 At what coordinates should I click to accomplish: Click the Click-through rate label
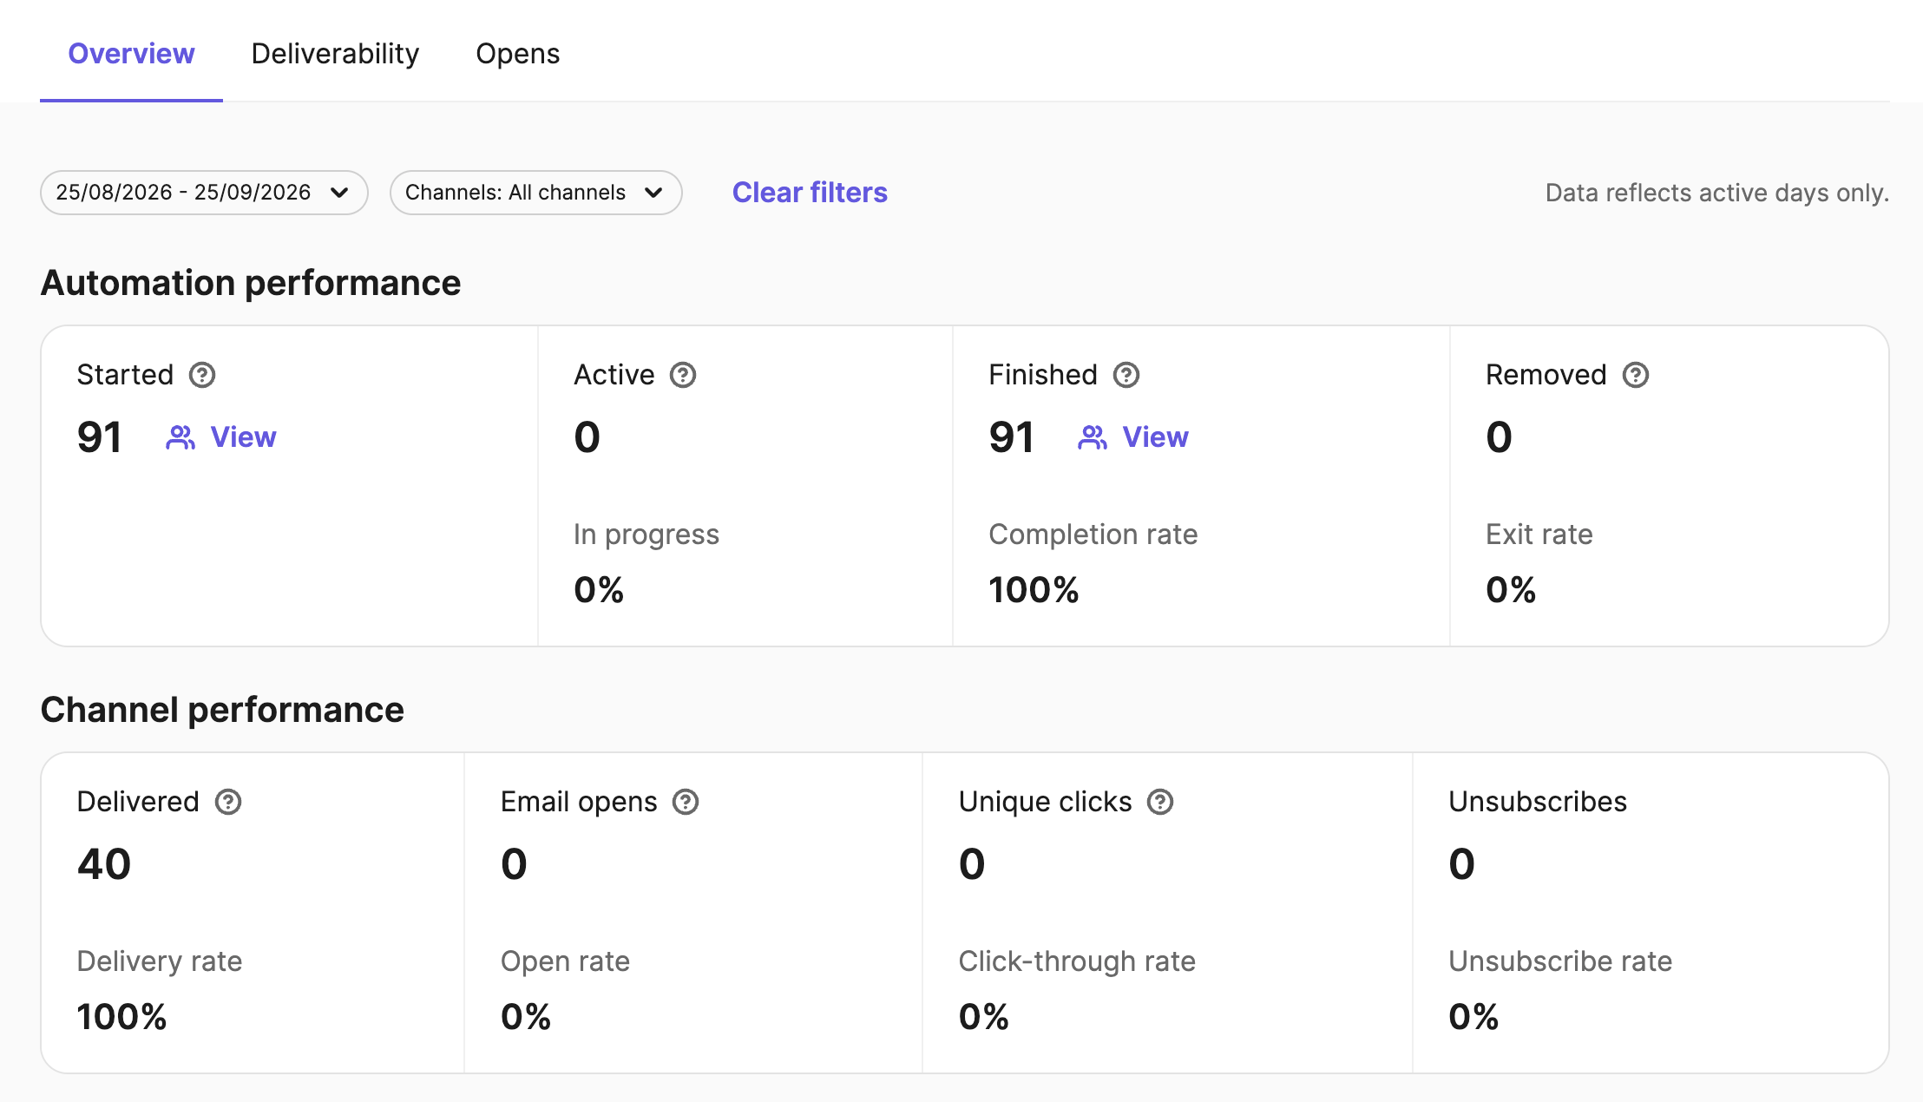1077,961
